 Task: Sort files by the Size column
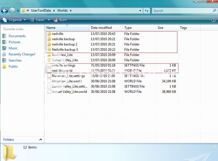pyautogui.click(x=160, y=28)
